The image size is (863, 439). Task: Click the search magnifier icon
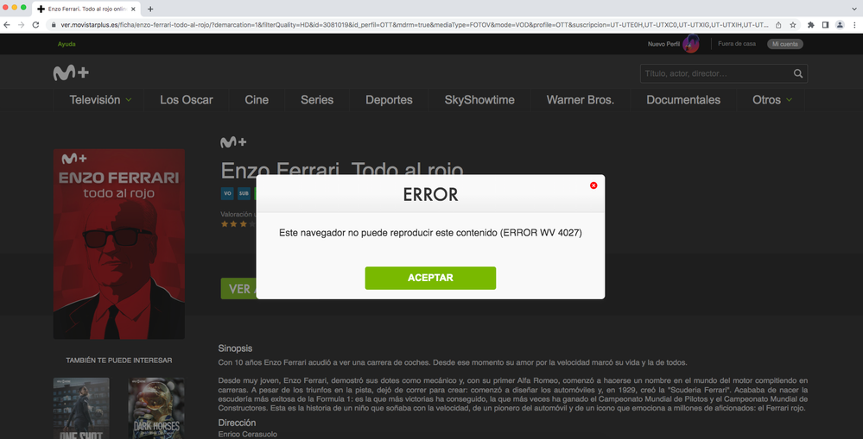pos(798,73)
